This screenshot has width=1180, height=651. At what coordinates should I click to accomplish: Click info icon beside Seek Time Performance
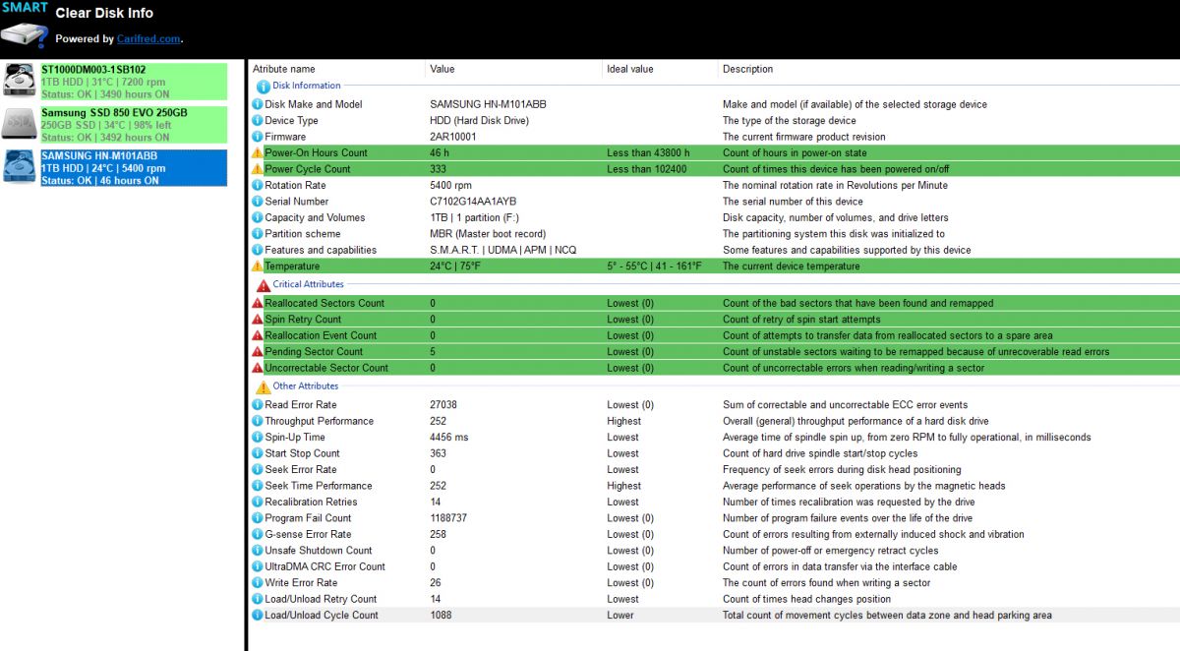tap(258, 486)
